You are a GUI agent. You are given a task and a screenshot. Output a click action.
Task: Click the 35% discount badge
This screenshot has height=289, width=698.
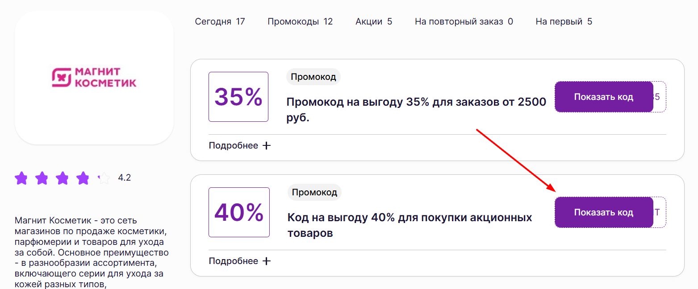tap(238, 97)
